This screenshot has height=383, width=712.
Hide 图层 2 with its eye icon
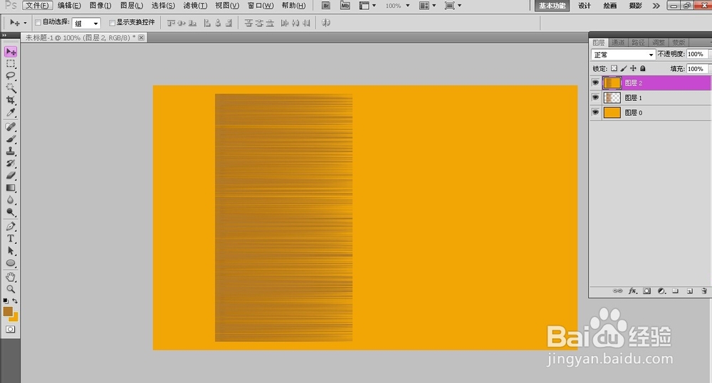click(x=595, y=82)
